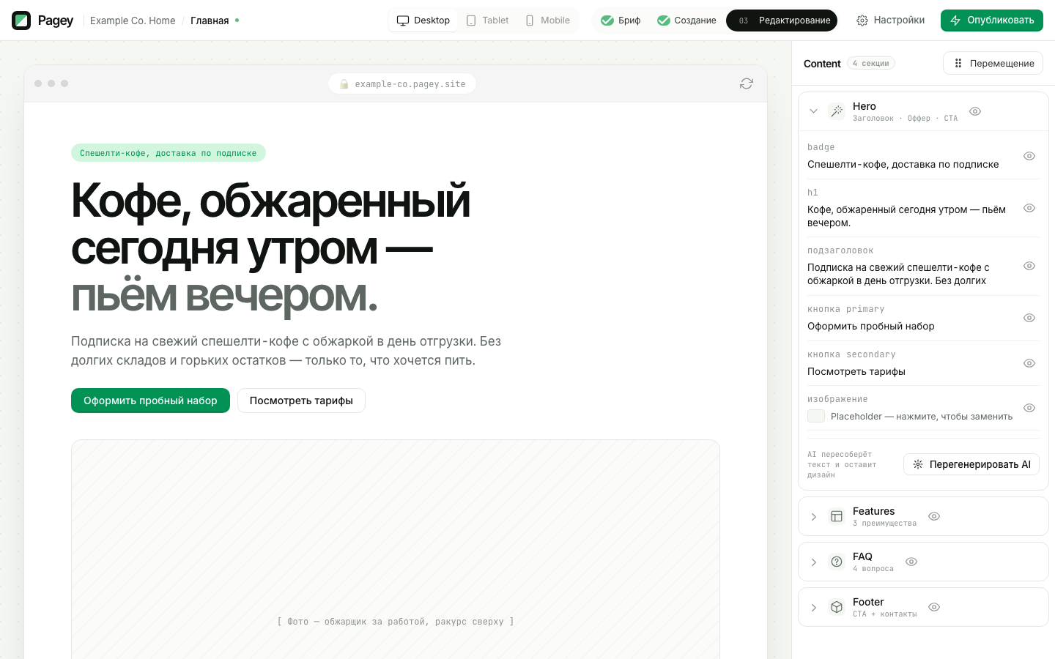Click the Features layout icon
Screen dimensions: 1055x659
(837, 516)
